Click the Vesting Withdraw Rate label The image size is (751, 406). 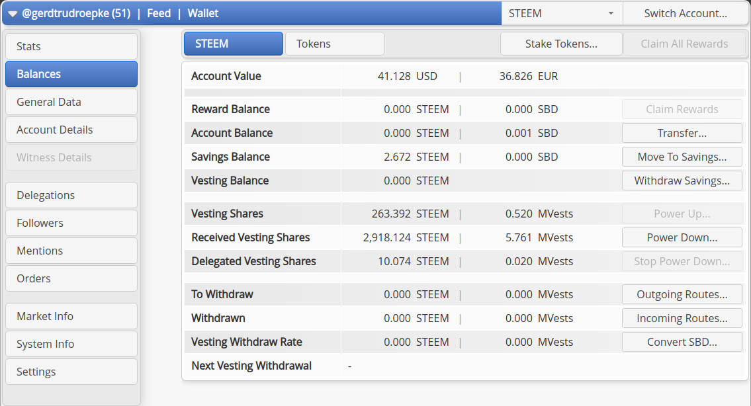tap(247, 342)
